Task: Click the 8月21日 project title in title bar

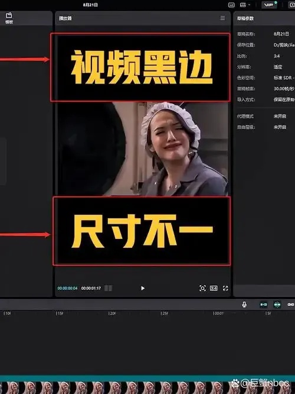Action: (90, 5)
